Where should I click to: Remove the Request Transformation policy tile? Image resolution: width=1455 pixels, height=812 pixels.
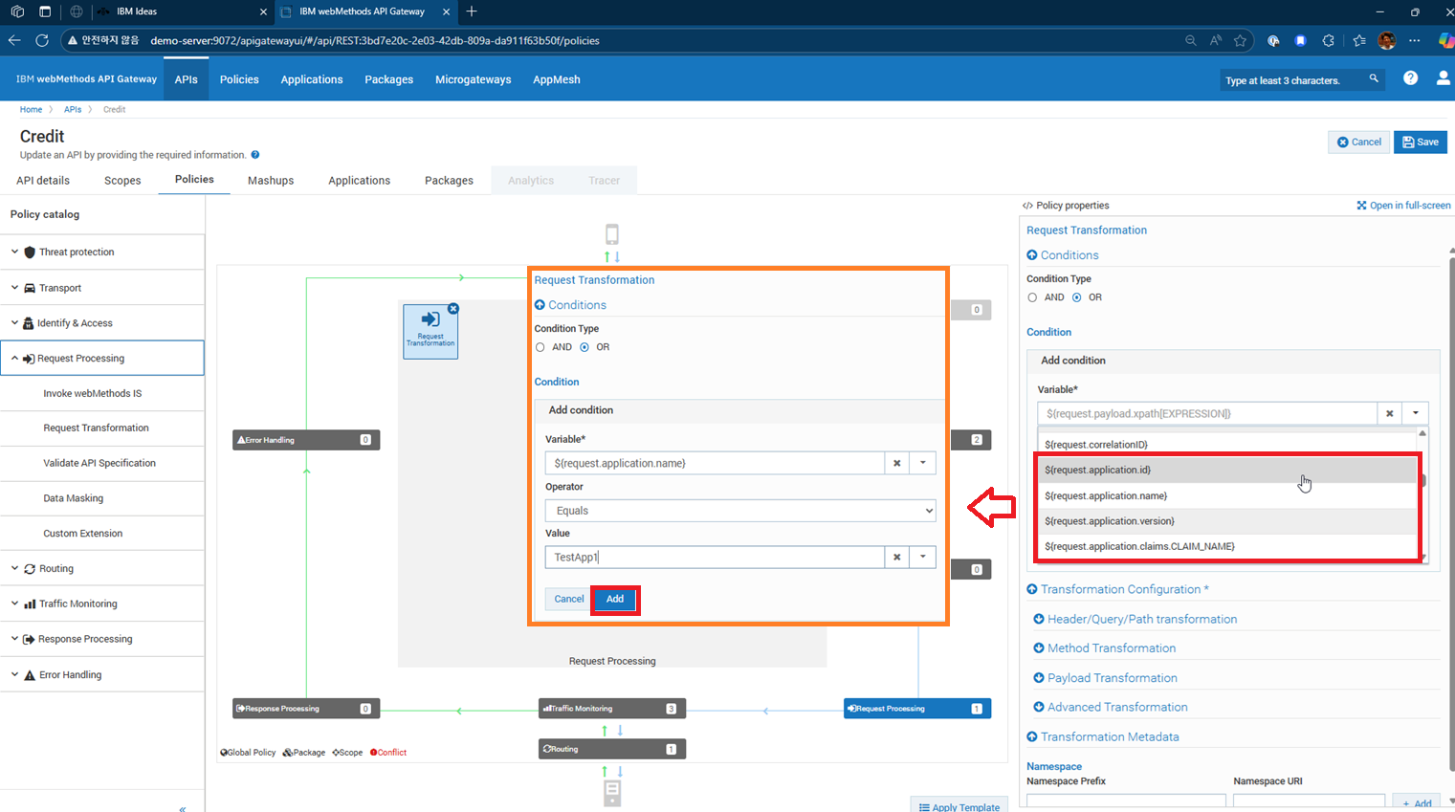click(453, 309)
